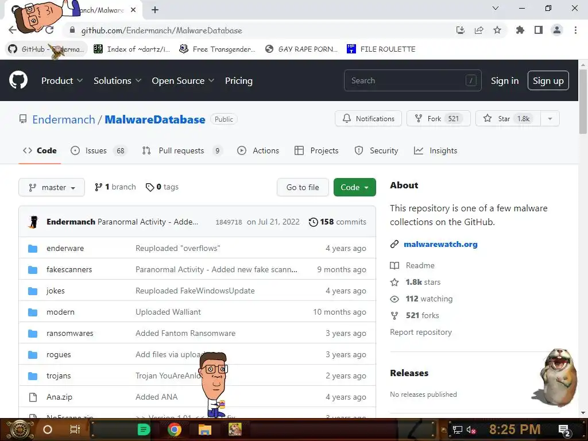Click the Report repository link

tap(421, 332)
